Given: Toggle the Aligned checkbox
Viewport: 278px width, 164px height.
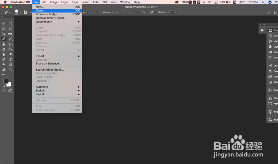Looking at the screenshot, I should coord(101,12).
